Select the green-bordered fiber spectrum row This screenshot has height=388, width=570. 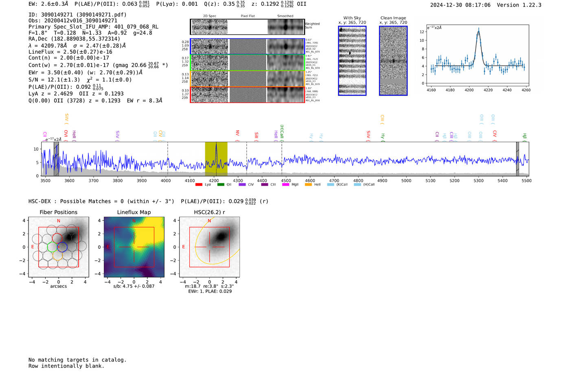(x=247, y=62)
